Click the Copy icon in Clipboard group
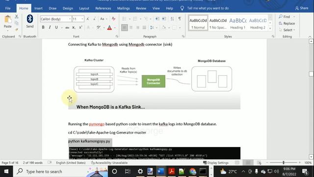Viewport: 314px width, 177px height. [x=17, y=23]
